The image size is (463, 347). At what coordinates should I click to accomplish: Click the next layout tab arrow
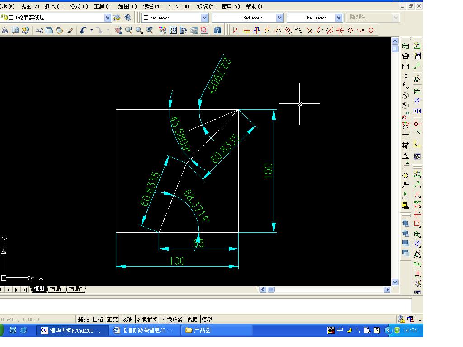point(17,290)
